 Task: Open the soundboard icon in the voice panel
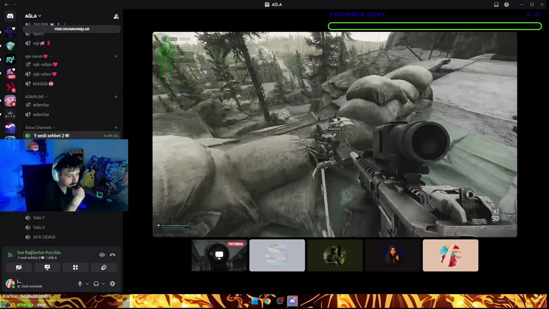coord(104,267)
